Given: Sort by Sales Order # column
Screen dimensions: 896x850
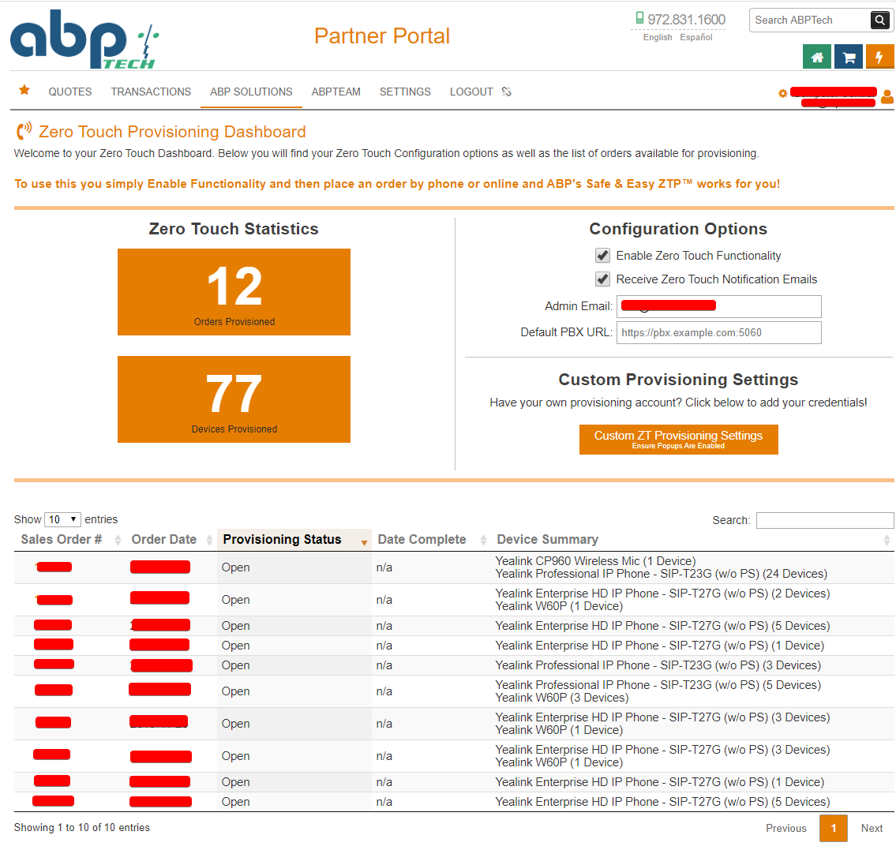Looking at the screenshot, I should click(70, 539).
